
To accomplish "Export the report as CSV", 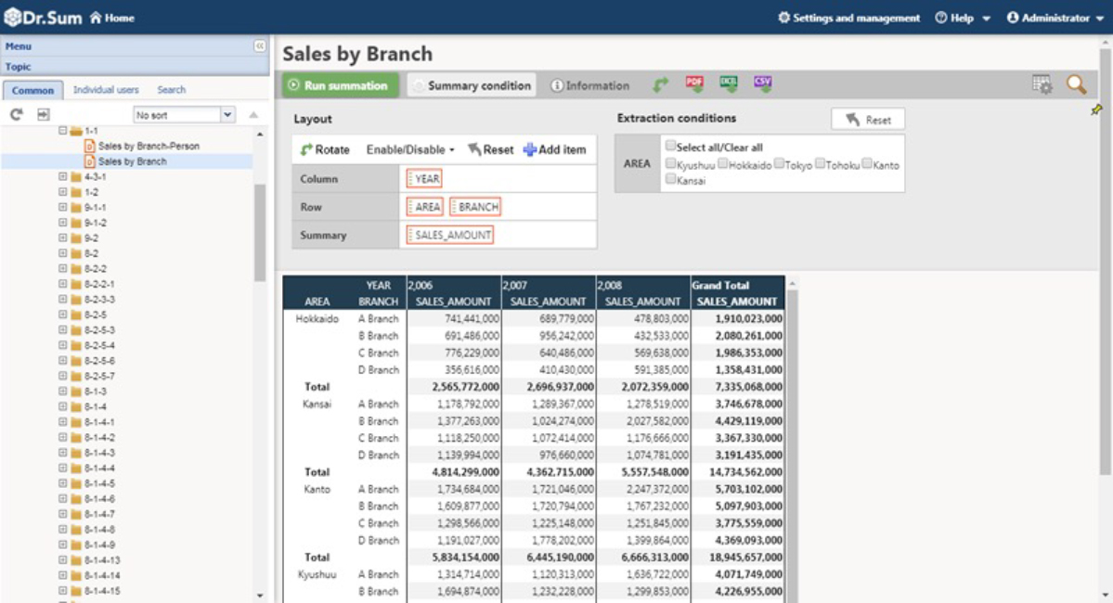I will pyautogui.click(x=763, y=84).
